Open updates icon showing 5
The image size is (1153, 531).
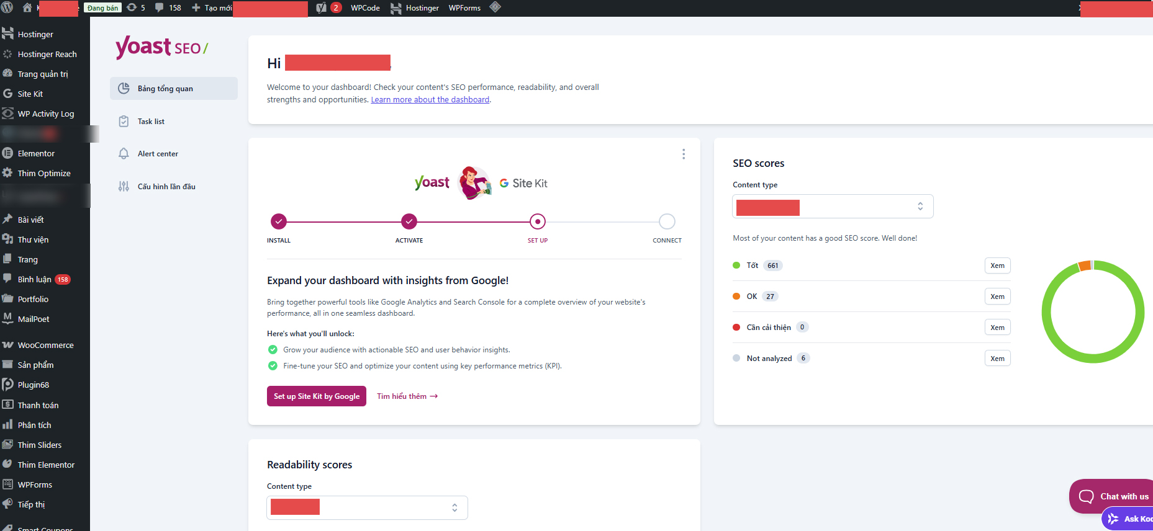click(x=136, y=7)
